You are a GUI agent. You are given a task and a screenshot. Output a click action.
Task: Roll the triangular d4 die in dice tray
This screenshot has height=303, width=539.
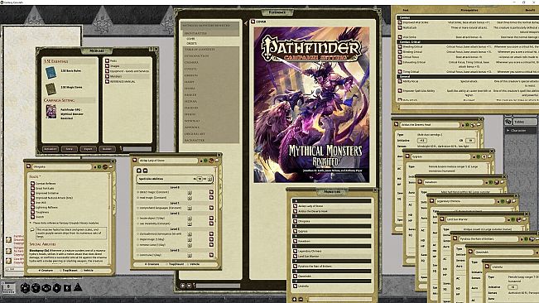pos(78,286)
